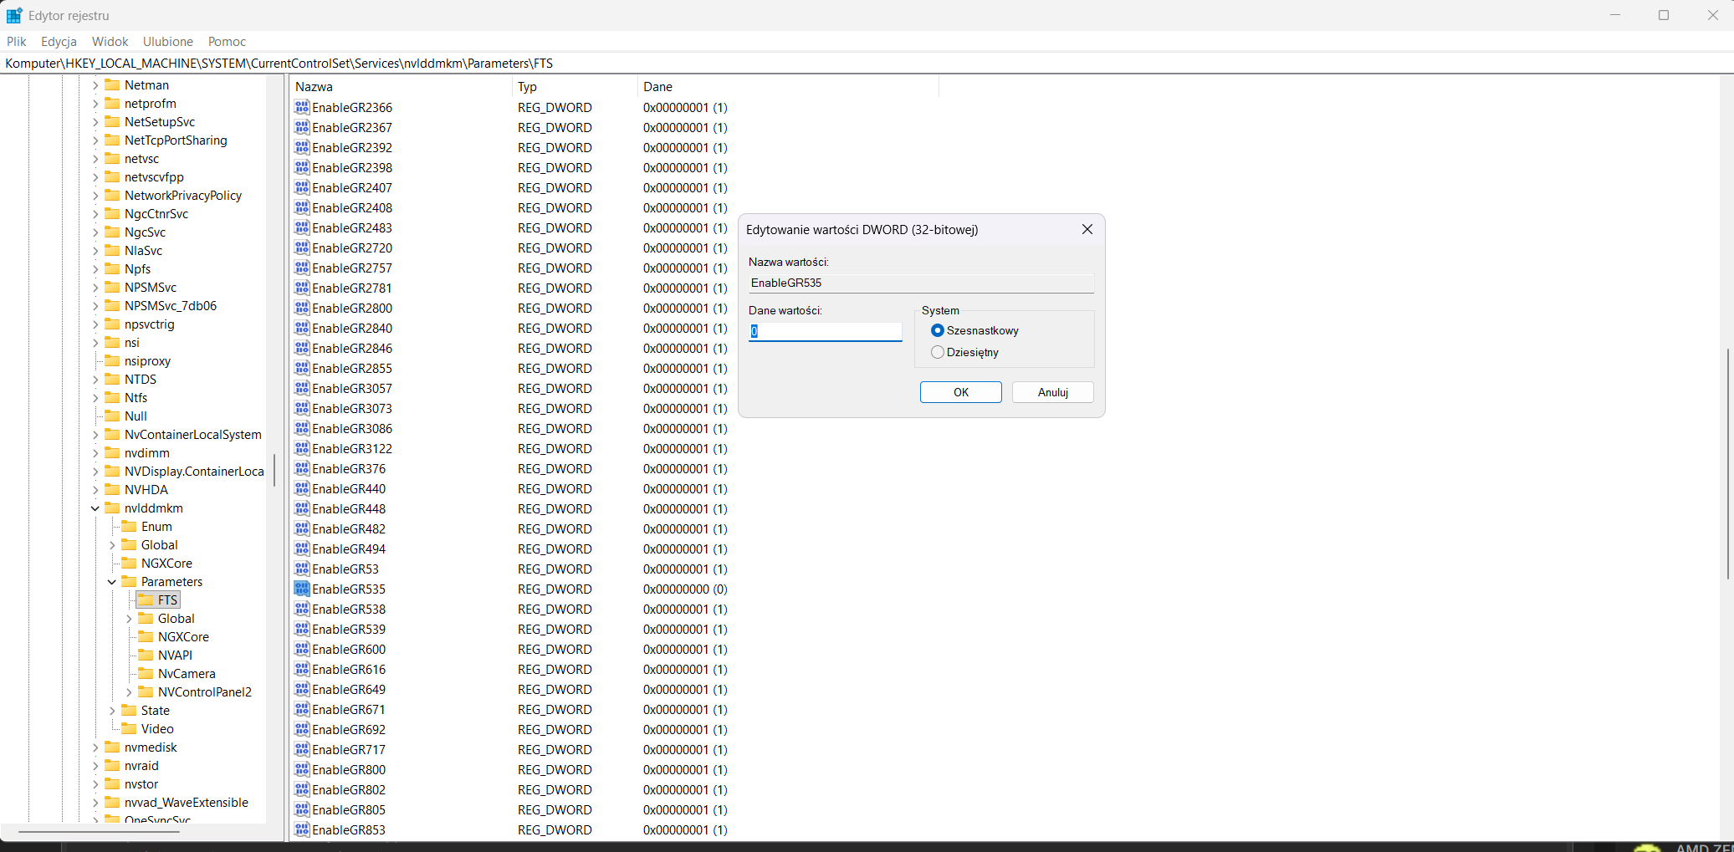Click the DWORD icon next to EnableGR2366
The image size is (1734, 852).
coord(302,107)
